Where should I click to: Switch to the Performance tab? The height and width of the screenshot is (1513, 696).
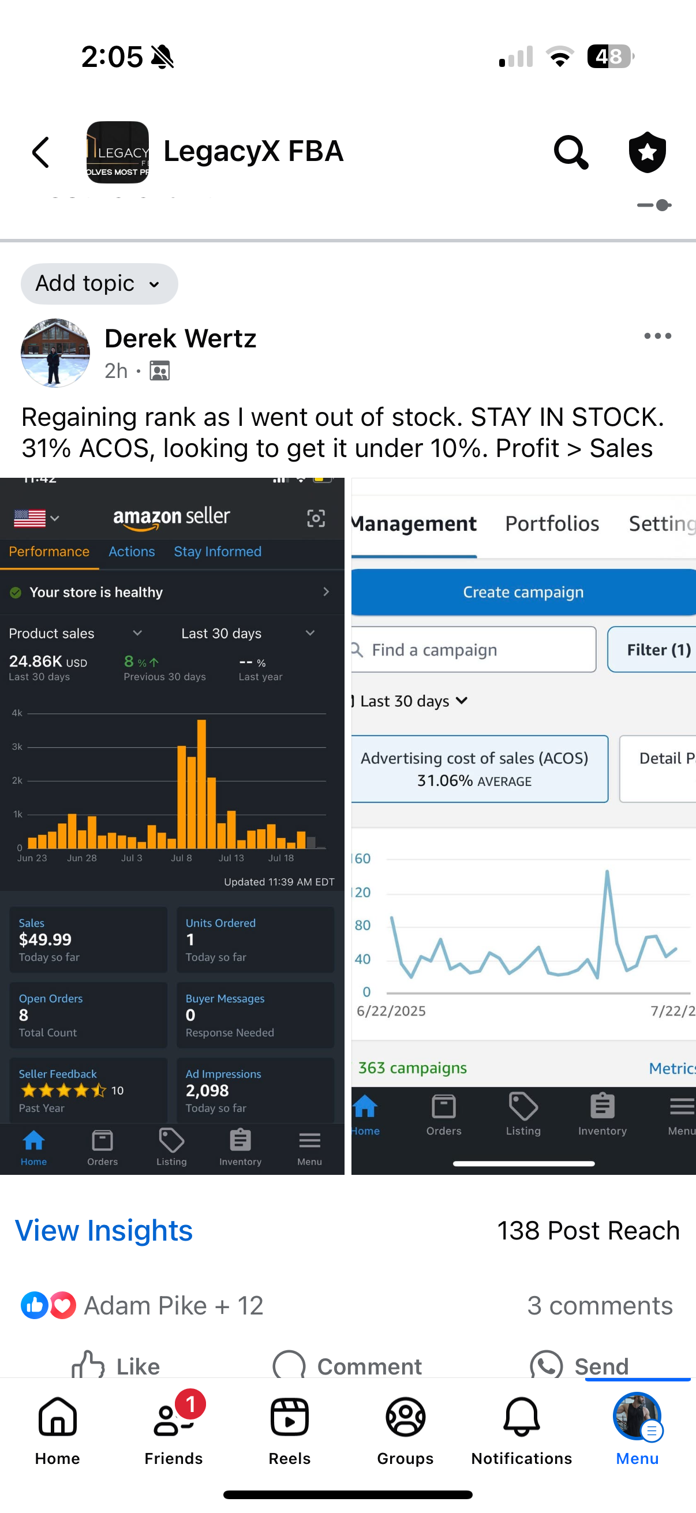pos(48,552)
